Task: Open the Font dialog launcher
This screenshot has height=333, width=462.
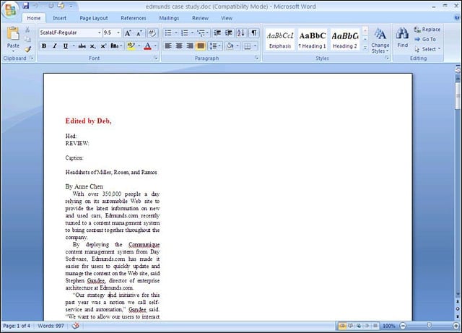Action: [156, 59]
